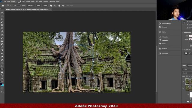Open the Normal blend mode dropdown
This screenshot has width=192, height=108.
click(x=187, y=73)
